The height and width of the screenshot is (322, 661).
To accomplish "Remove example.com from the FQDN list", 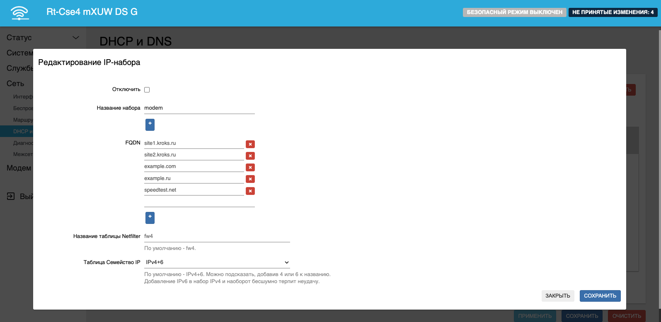I will (x=250, y=167).
